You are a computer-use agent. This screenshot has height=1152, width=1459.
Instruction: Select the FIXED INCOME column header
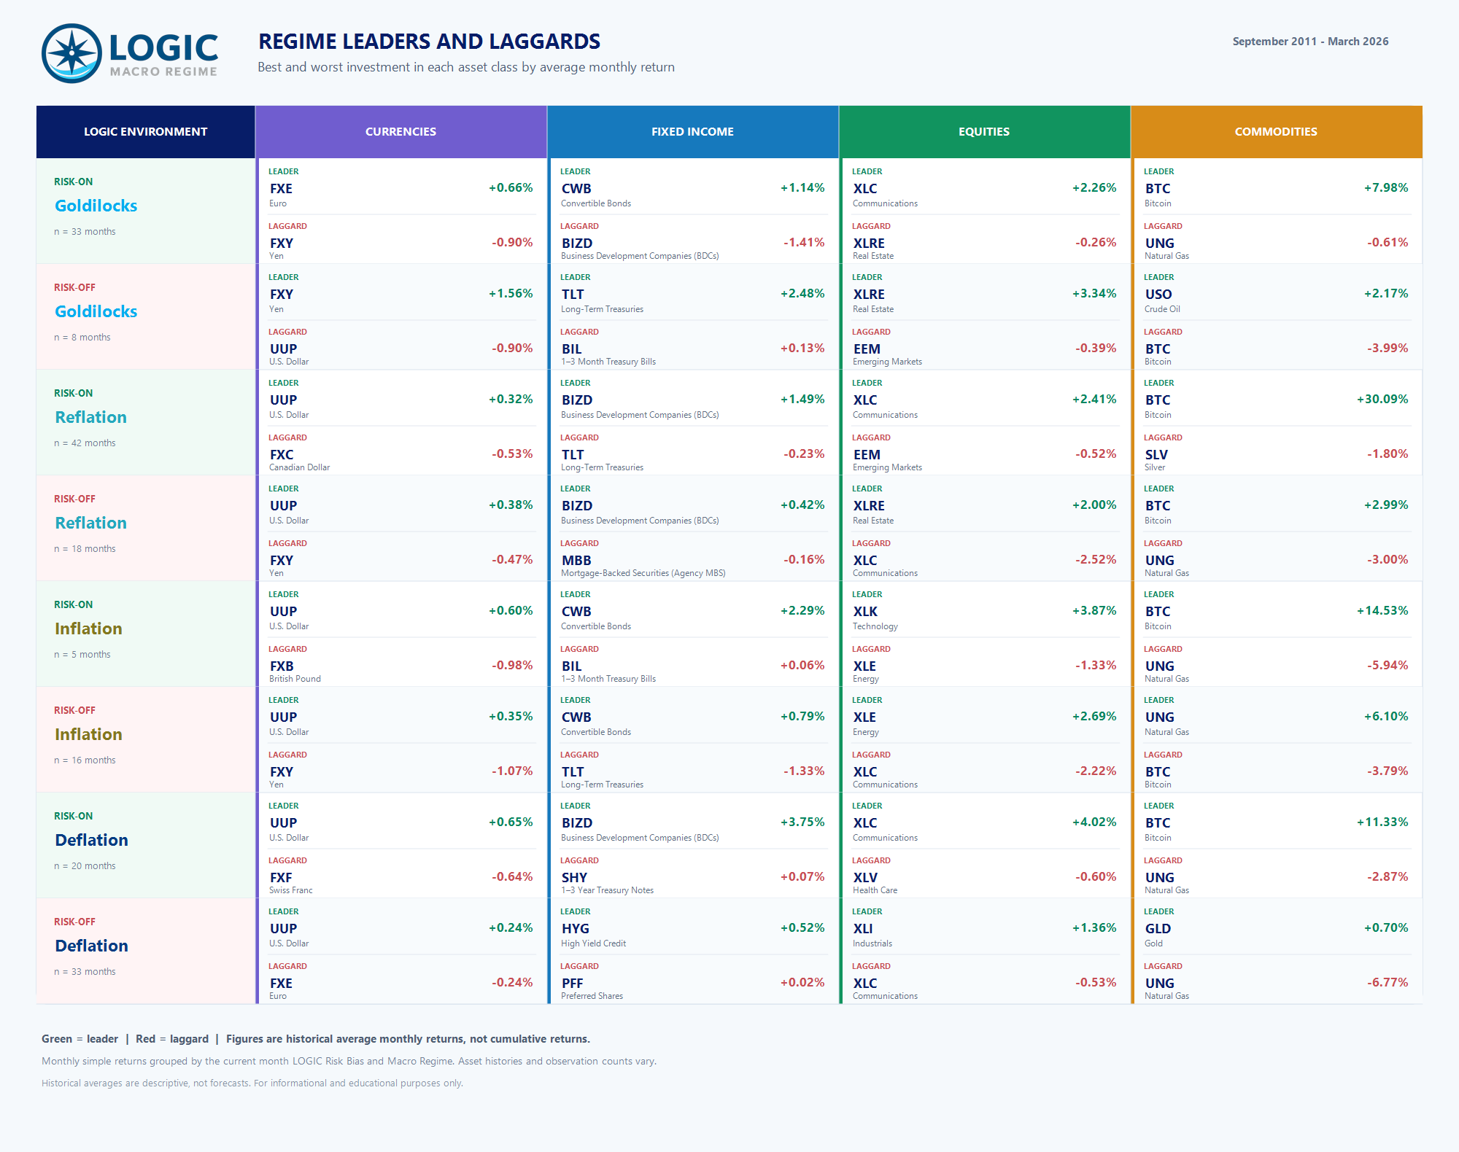pyautogui.click(x=692, y=131)
